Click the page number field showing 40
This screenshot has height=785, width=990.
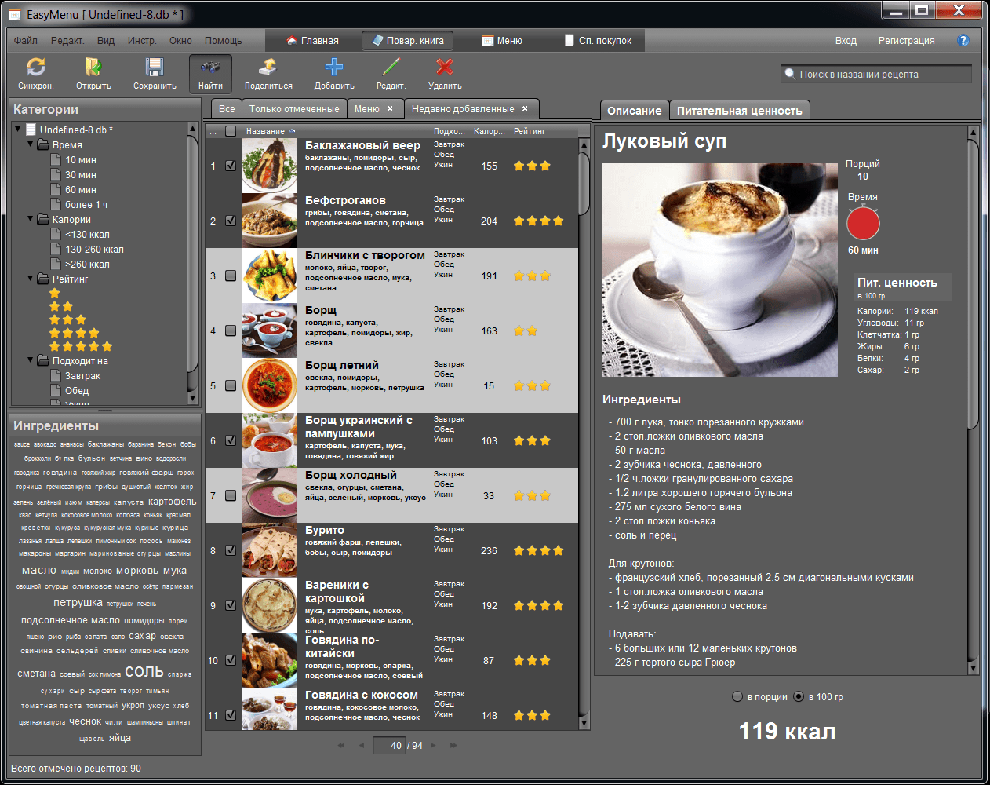click(x=389, y=745)
